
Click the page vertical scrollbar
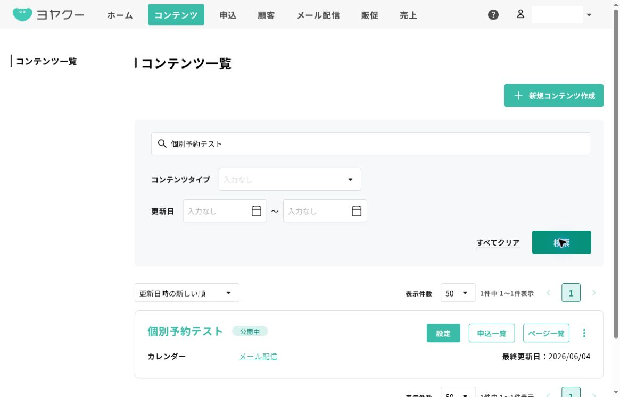click(x=616, y=174)
